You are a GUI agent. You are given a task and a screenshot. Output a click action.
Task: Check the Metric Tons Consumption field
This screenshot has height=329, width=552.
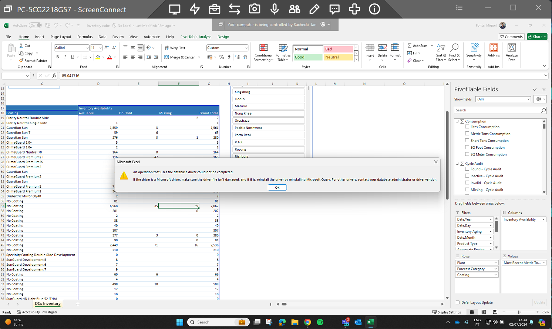pos(467,134)
